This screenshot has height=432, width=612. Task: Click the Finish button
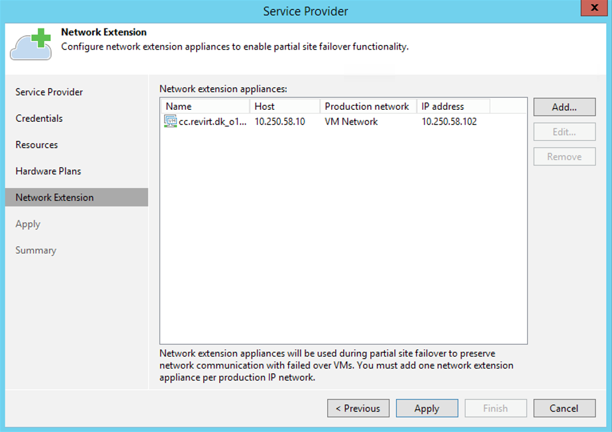495,408
